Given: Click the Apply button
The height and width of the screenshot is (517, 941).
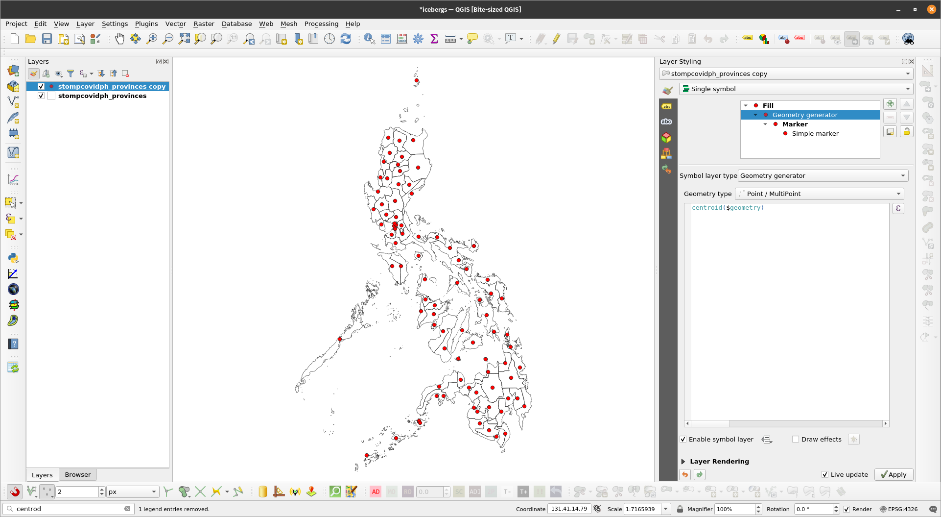Looking at the screenshot, I should point(894,474).
